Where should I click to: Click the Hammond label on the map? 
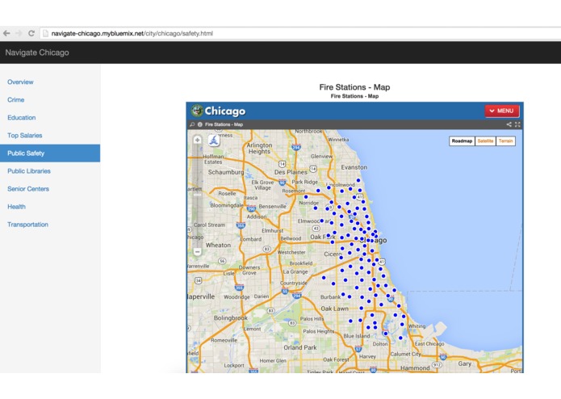(x=415, y=367)
